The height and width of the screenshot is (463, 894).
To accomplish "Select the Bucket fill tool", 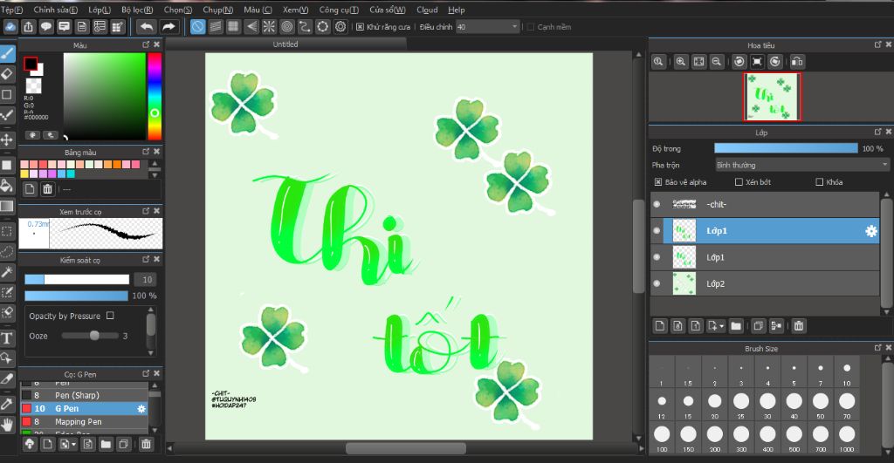I will (x=7, y=186).
